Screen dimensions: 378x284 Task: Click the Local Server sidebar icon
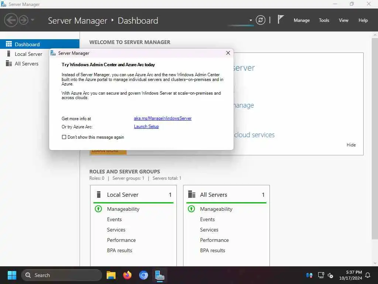(x=9, y=54)
